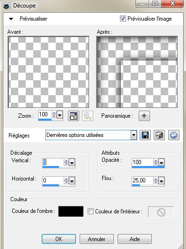Open the Zoom dropdown arrow
The height and width of the screenshot is (249, 186).
pyautogui.click(x=60, y=114)
